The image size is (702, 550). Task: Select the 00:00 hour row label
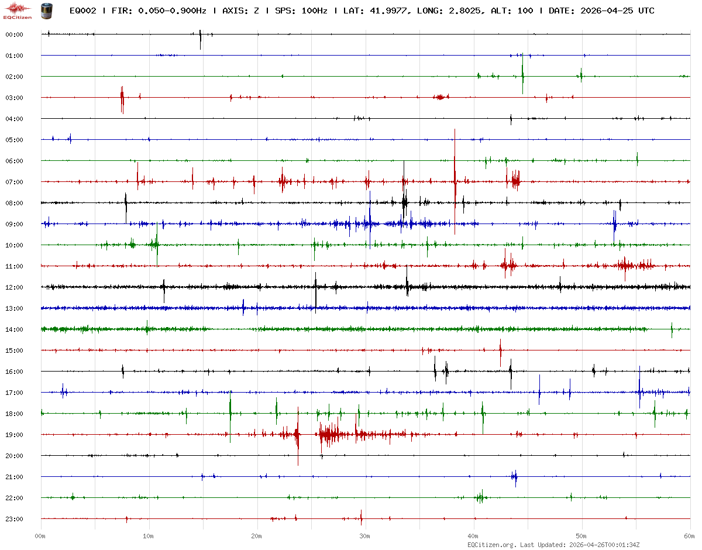[14, 35]
